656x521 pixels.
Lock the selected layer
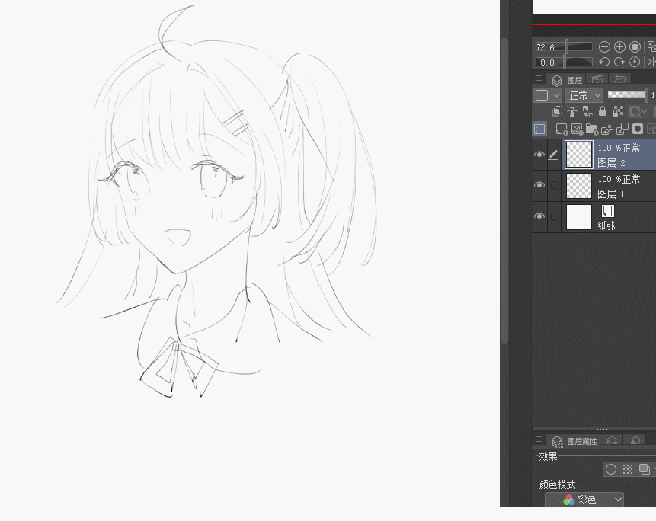coord(603,111)
